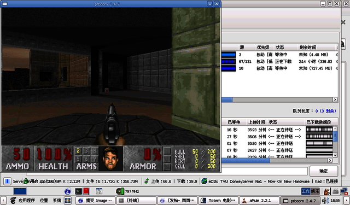Open 系统 menu
Viewport: 350px width, 205px height.
point(57,200)
